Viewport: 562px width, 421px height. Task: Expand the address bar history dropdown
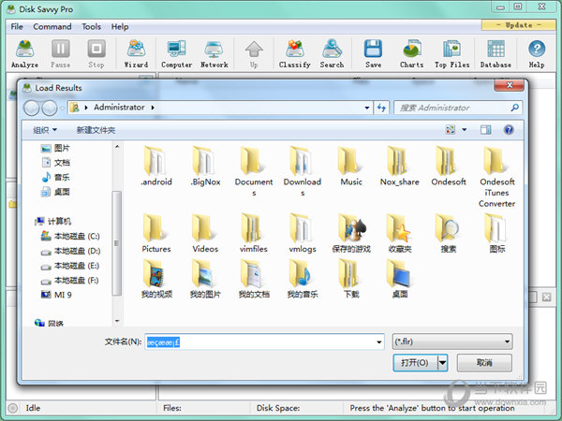[367, 108]
